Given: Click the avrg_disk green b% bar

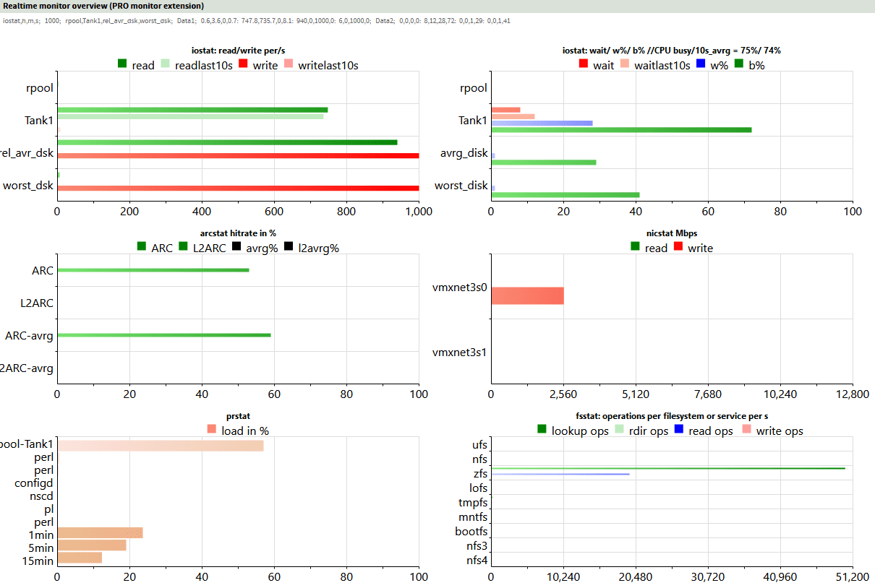Looking at the screenshot, I should [544, 163].
